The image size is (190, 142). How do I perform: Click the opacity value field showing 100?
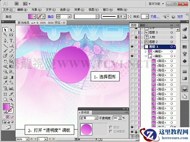[x=115, y=118]
